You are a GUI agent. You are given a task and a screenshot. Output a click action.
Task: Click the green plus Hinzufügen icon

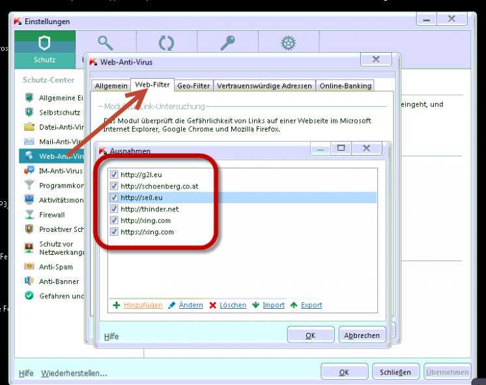(117, 306)
